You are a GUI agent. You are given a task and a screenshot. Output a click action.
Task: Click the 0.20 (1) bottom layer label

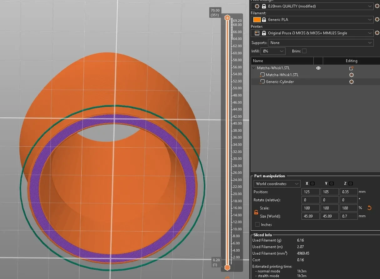click(216, 262)
